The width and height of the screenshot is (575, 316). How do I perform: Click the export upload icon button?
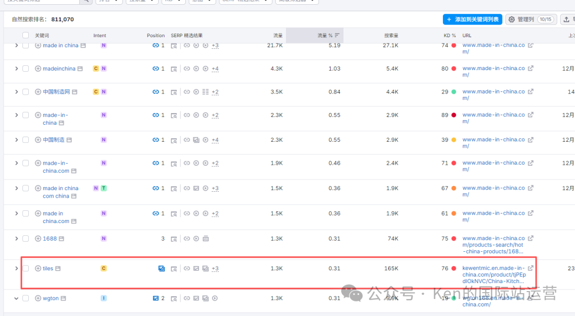567,19
